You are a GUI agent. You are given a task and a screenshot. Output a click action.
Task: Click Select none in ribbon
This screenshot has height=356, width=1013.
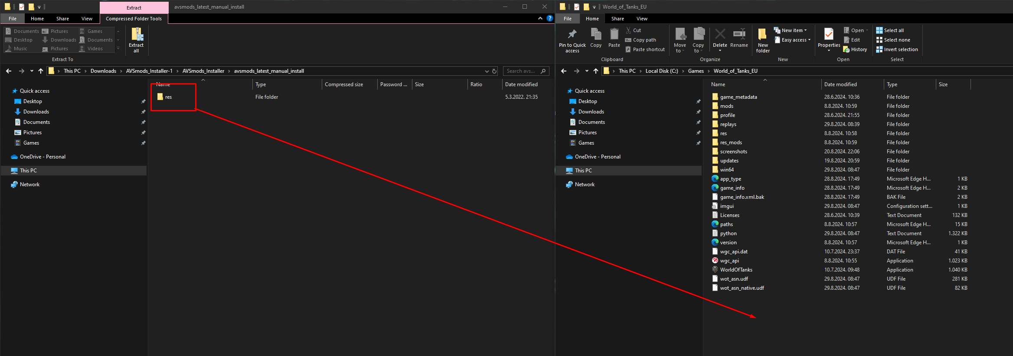pos(893,40)
